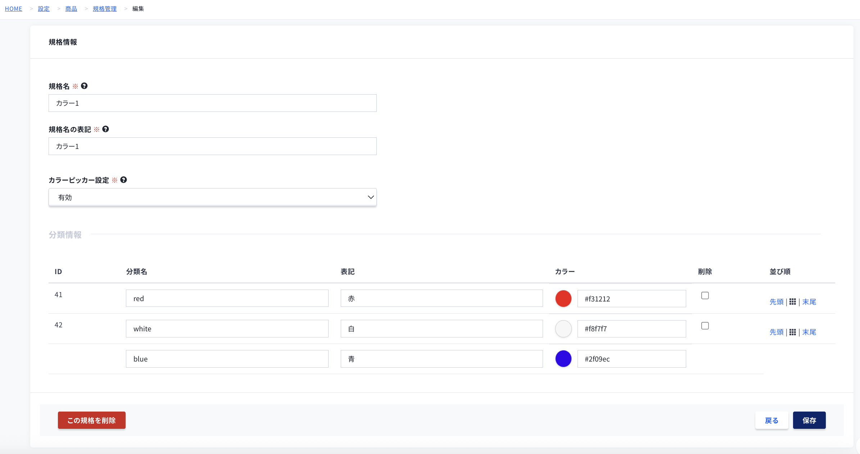The width and height of the screenshot is (860, 454).
Task: Click the 規格名 input field
Action: tap(213, 103)
